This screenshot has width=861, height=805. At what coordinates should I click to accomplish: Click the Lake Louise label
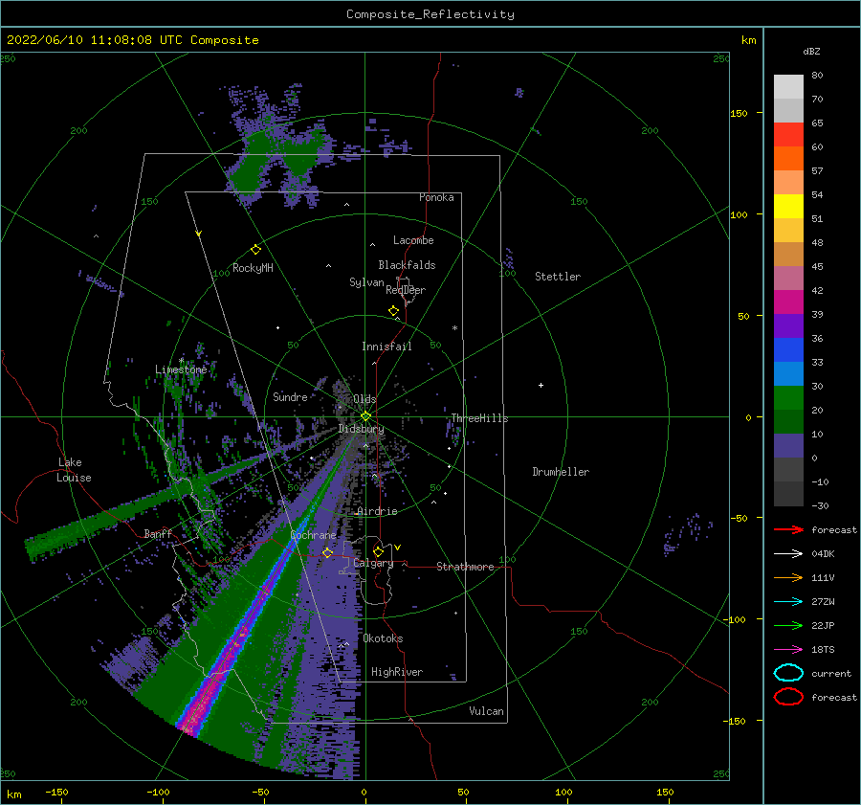click(x=74, y=470)
